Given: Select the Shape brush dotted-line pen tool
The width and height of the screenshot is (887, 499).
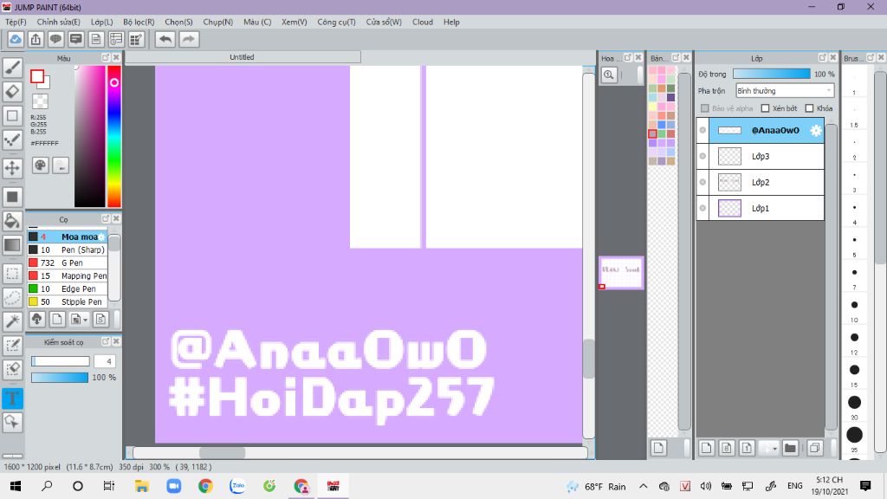Looking at the screenshot, I should click(12, 139).
